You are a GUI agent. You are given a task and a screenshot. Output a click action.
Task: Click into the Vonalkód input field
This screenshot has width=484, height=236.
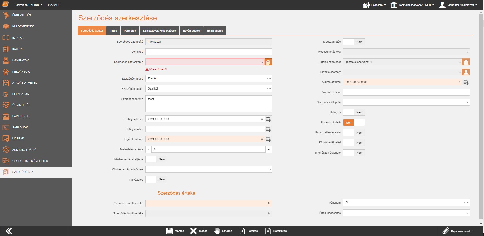(x=209, y=52)
